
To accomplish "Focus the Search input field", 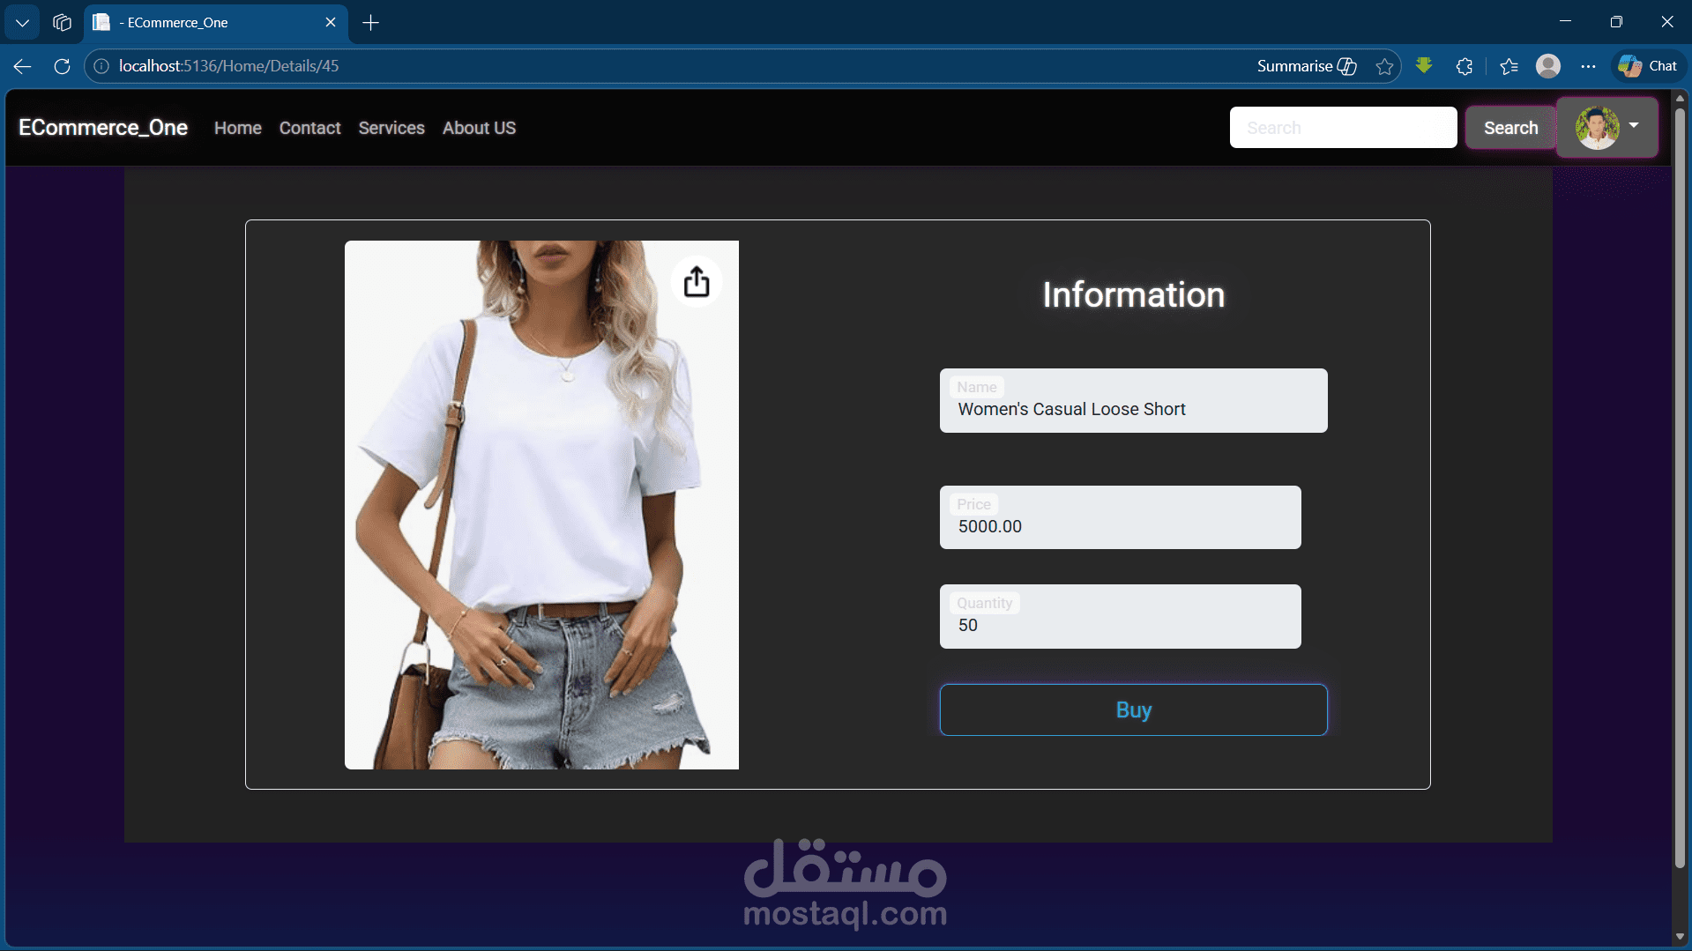I will point(1343,128).
